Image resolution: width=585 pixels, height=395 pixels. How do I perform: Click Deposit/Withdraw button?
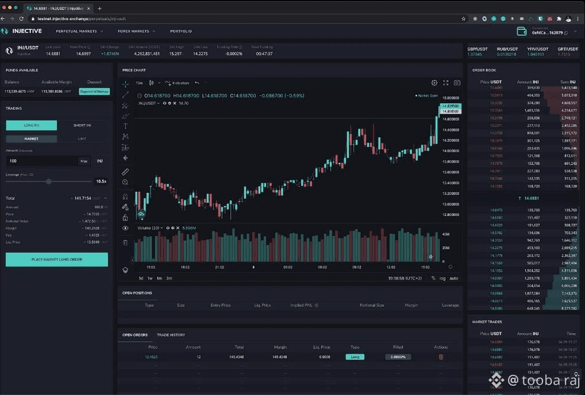pos(94,91)
